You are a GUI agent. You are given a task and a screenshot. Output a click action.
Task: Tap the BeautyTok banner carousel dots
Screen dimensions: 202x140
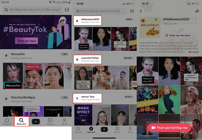pos(36,48)
